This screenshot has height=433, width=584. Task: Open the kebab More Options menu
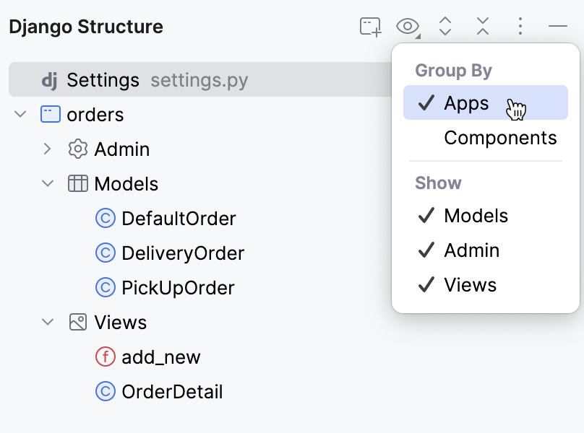click(x=520, y=25)
